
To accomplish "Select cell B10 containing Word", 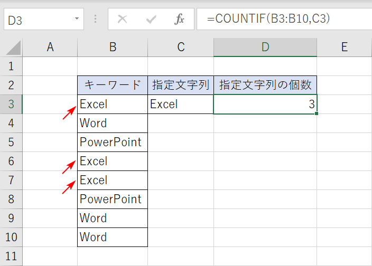I will point(113,237).
